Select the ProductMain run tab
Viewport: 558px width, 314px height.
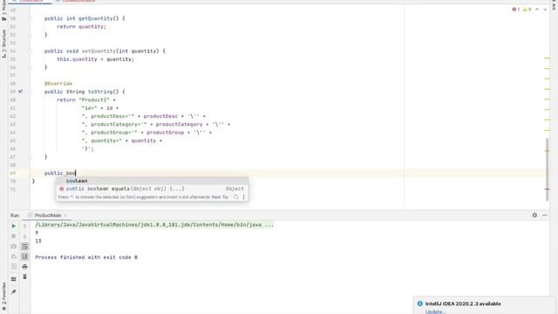47,215
